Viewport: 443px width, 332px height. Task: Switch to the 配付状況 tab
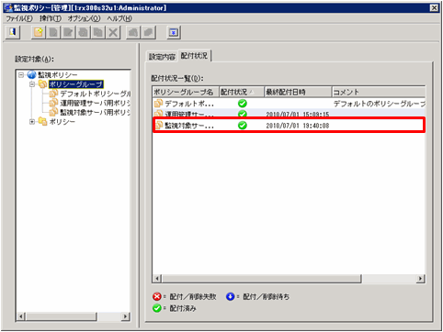pyautogui.click(x=194, y=56)
